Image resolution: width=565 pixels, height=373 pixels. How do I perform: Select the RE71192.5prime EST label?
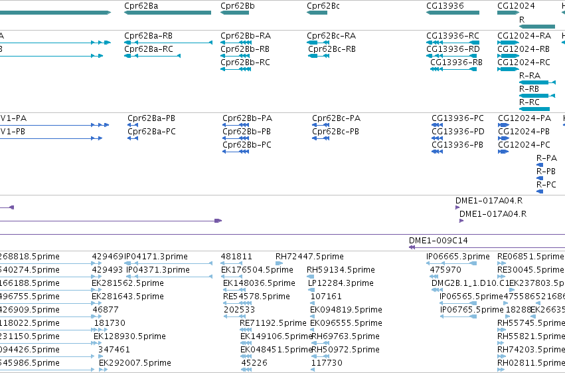pos(273,323)
